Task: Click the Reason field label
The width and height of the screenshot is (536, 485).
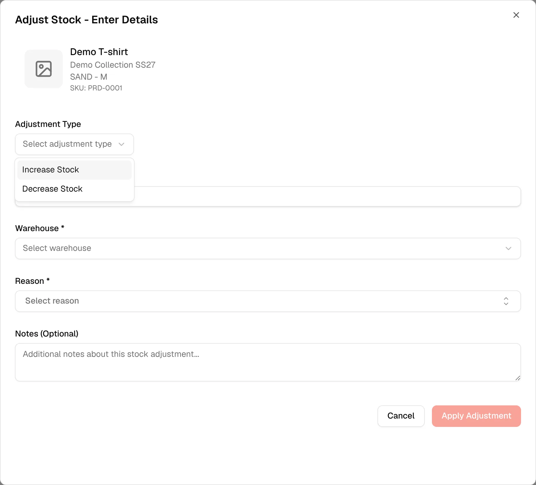Action: [32, 281]
